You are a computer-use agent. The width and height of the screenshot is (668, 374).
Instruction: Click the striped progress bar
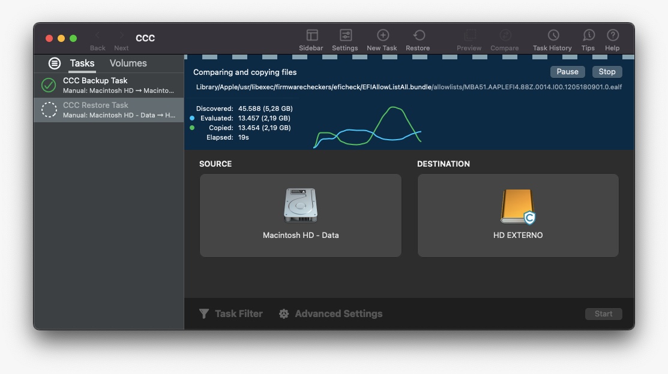point(409,57)
